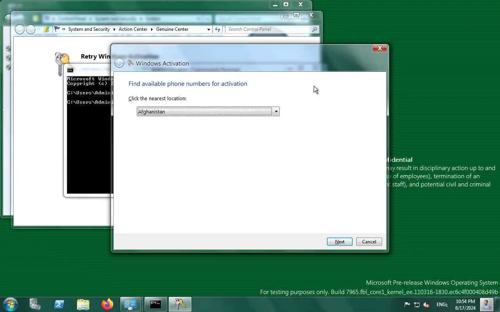Show the calendar from the 10:54 PM clock
500x312 pixels.
coord(465,305)
